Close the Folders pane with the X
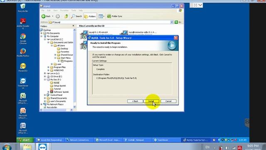This screenshot has height=150, width=266. pyautogui.click(x=73, y=26)
